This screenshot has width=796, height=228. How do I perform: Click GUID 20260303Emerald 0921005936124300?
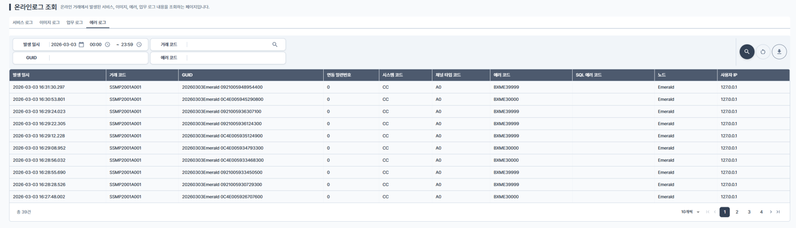221,124
